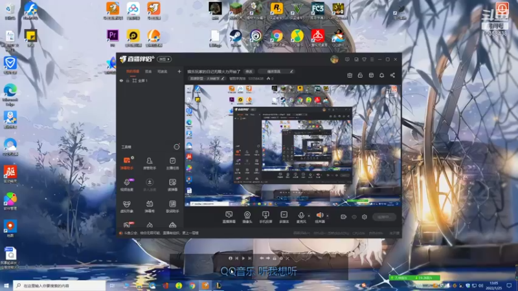Skip to next track in lyric bar
This screenshot has height=291, width=518.
(x=250, y=258)
